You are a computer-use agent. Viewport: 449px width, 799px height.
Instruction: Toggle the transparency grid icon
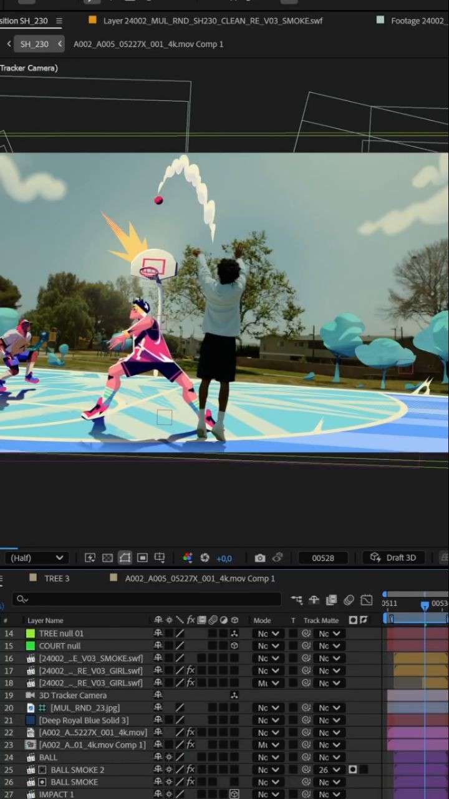click(x=107, y=557)
